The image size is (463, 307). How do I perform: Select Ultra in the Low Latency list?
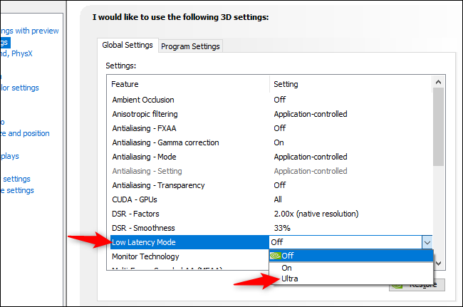tap(290, 279)
